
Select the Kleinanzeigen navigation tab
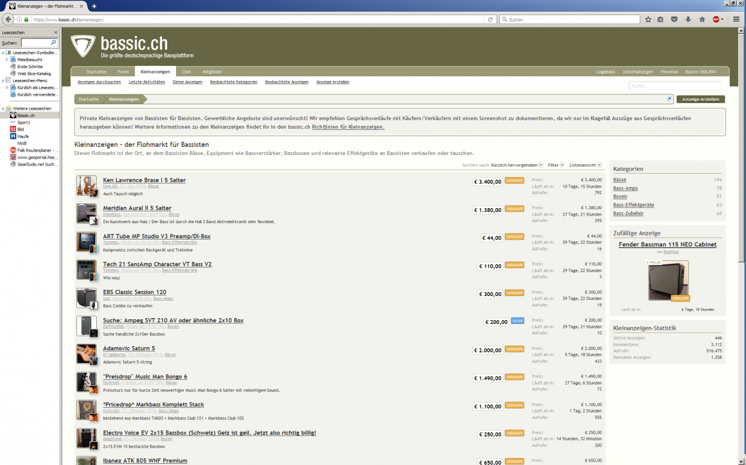(x=156, y=72)
